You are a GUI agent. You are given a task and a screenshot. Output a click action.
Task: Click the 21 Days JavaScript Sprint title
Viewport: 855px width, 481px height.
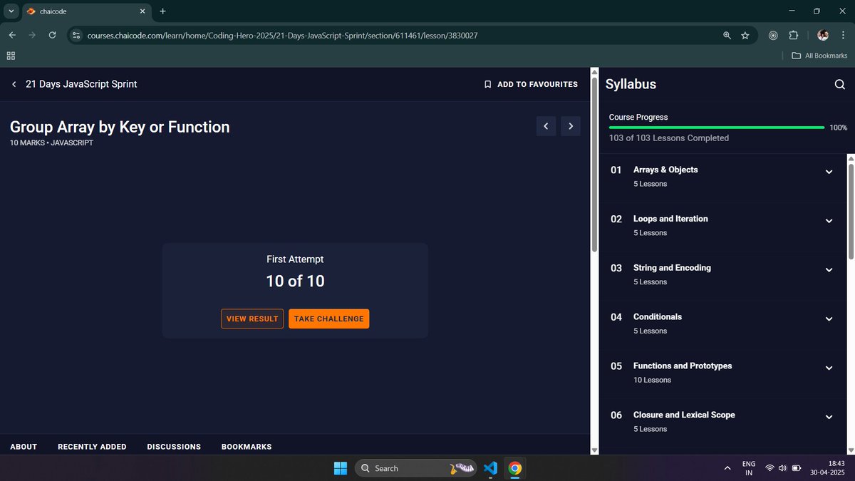81,84
